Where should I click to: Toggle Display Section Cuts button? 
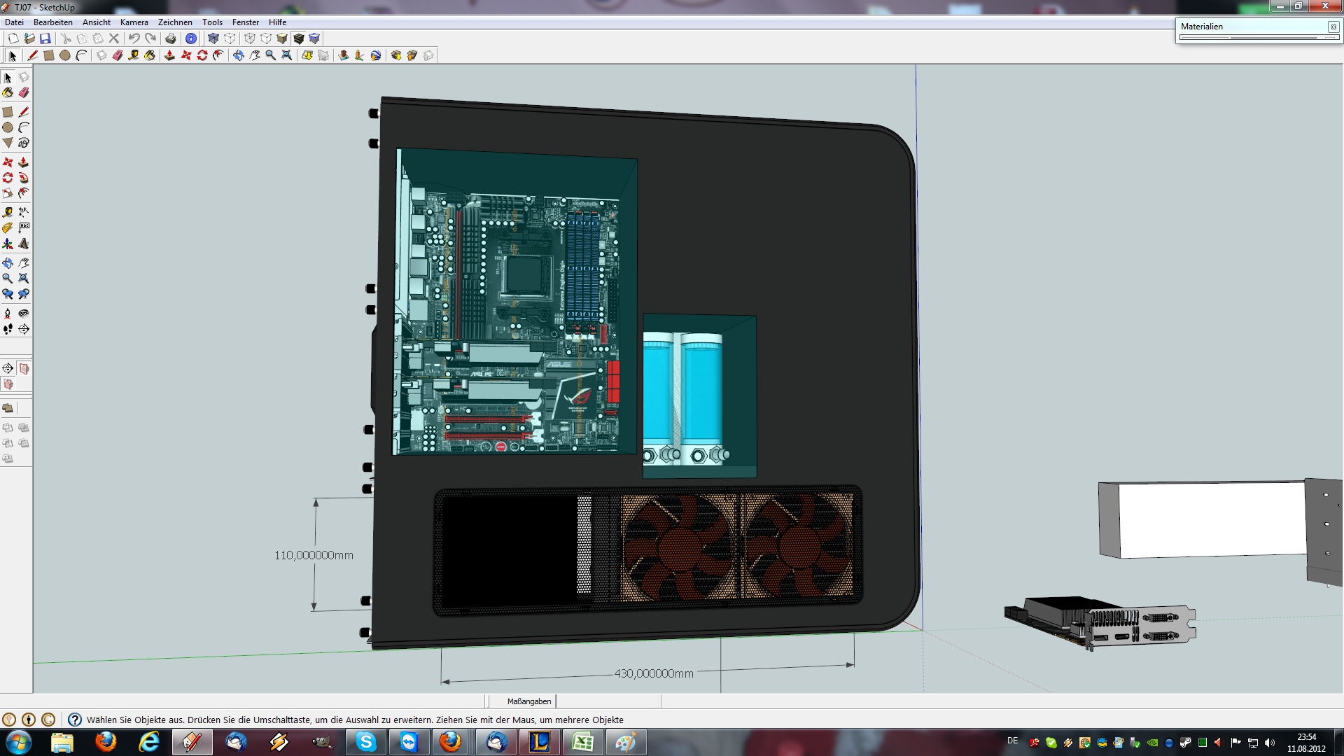[8, 384]
